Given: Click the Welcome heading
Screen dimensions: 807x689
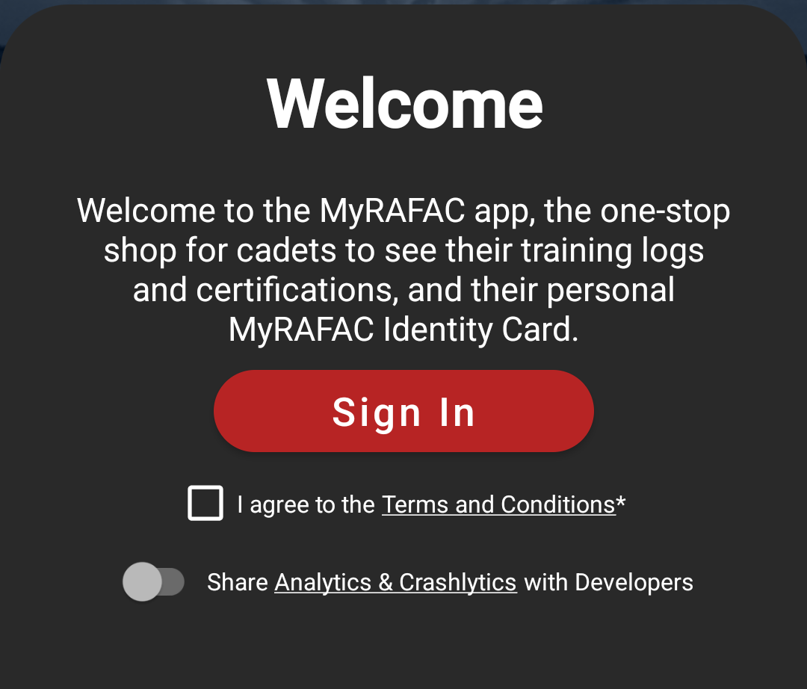Looking at the screenshot, I should click(x=404, y=103).
